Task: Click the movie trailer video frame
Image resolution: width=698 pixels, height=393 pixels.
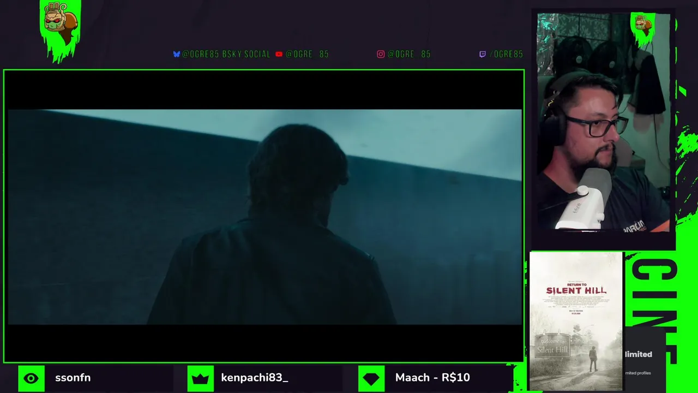Action: click(x=264, y=217)
